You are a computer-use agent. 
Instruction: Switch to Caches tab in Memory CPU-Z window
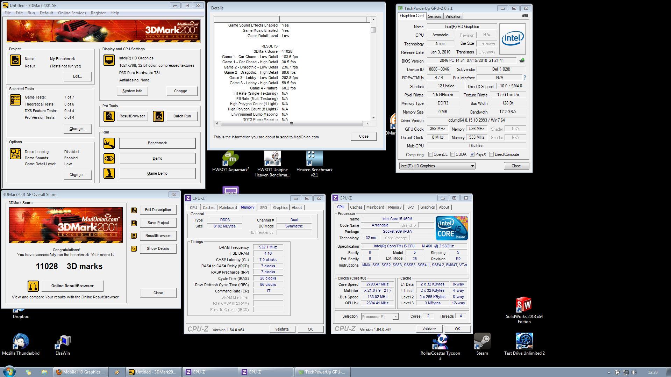tap(209, 208)
